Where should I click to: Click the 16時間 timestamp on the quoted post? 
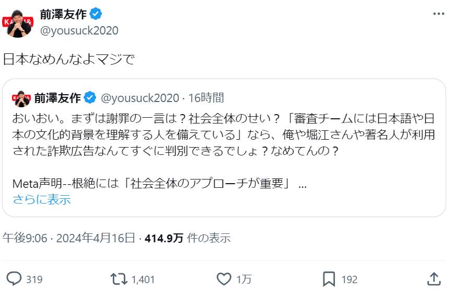pos(206,97)
